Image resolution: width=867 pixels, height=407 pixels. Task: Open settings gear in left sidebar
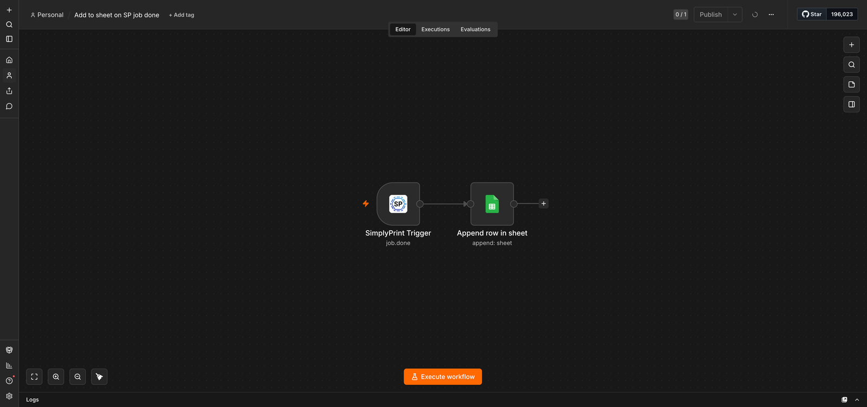coord(9,396)
